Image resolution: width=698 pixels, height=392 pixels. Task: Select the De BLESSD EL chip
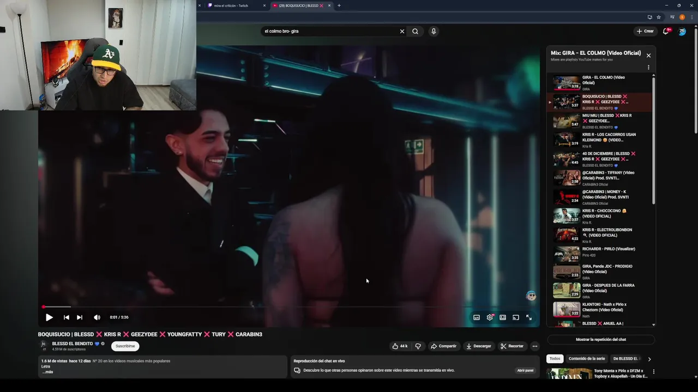[x=626, y=359]
